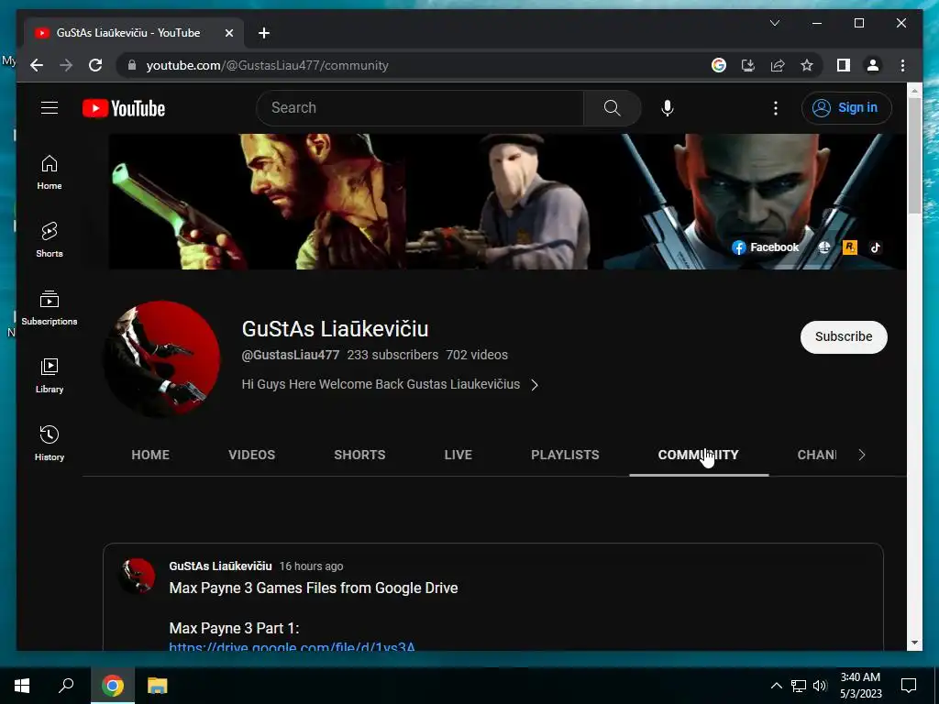Open Chrome profile icon
The width and height of the screenshot is (939, 704).
[x=873, y=65]
